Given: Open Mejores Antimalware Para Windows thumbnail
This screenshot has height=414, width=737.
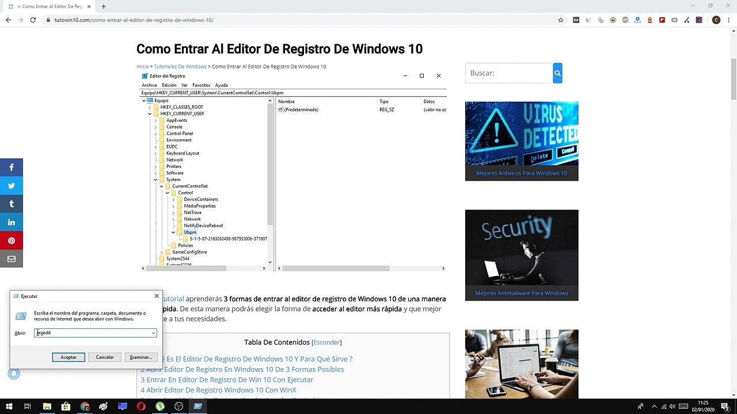Looking at the screenshot, I should [x=522, y=255].
